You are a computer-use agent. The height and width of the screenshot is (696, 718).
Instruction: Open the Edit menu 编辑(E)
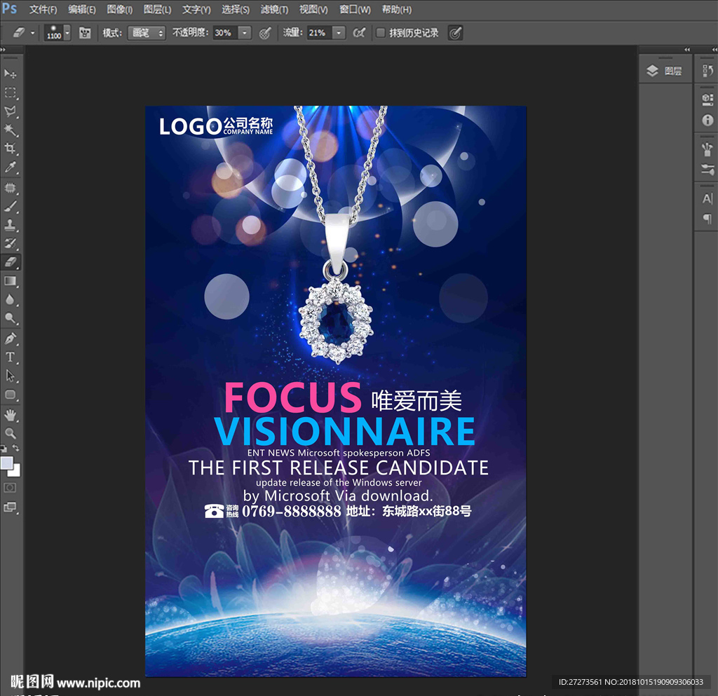tap(82, 9)
